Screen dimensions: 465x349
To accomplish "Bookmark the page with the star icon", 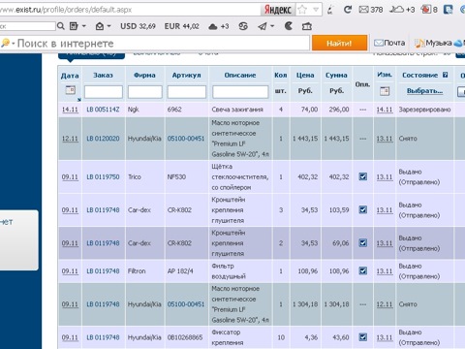I will pos(302,10).
